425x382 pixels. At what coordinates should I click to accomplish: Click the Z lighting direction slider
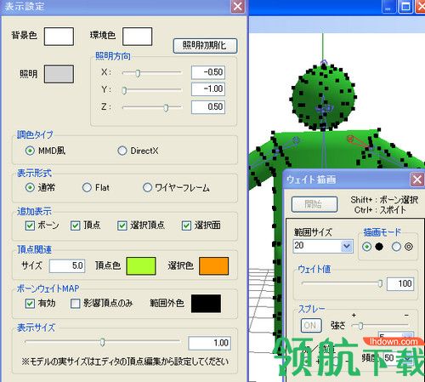(x=151, y=107)
